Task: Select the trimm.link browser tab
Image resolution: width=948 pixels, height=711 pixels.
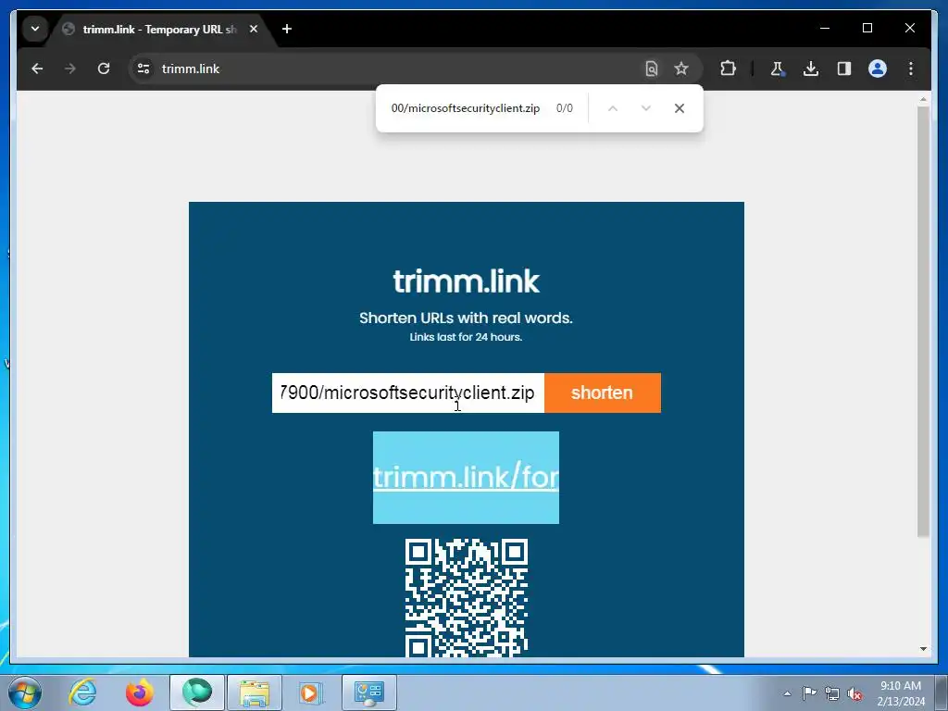Action: coord(159,29)
